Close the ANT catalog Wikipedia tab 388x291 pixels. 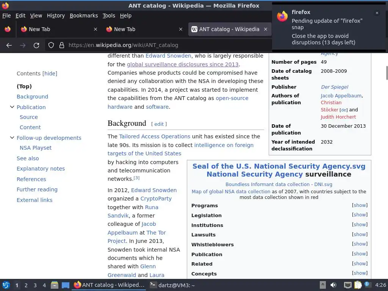point(266,29)
